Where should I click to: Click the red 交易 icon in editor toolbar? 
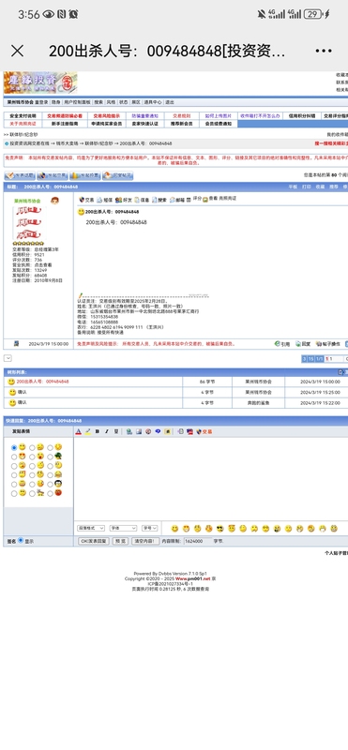pos(204,431)
